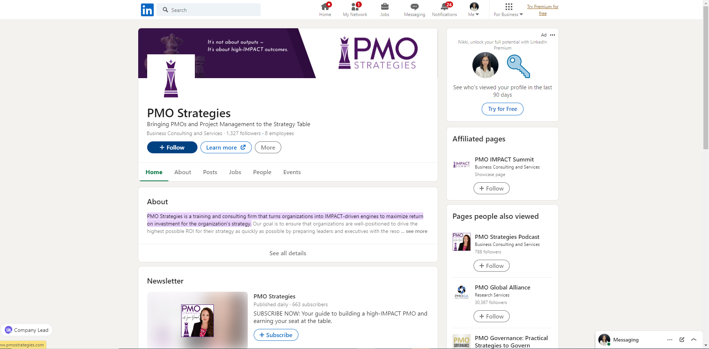Open the newsletter cover thumbnail
The height and width of the screenshot is (349, 709).
(197, 320)
